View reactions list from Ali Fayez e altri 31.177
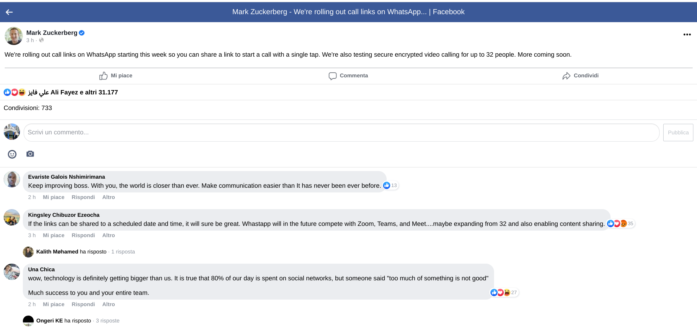Screen dimensions: 697x329 pyautogui.click(x=73, y=92)
